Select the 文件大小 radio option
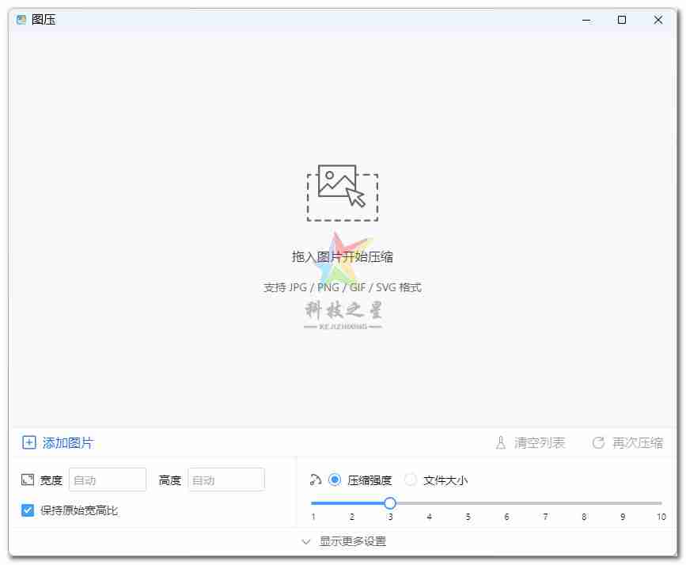Image resolution: width=686 pixels, height=565 pixels. pyautogui.click(x=411, y=480)
